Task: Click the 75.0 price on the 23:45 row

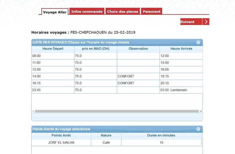Action: pyautogui.click(x=78, y=90)
